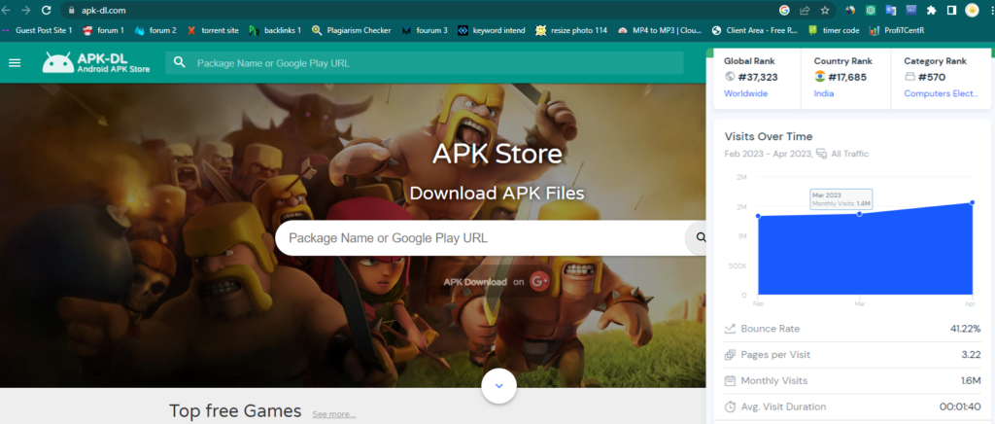Click the All Traffic devices icon
The width and height of the screenshot is (995, 424).
point(821,154)
